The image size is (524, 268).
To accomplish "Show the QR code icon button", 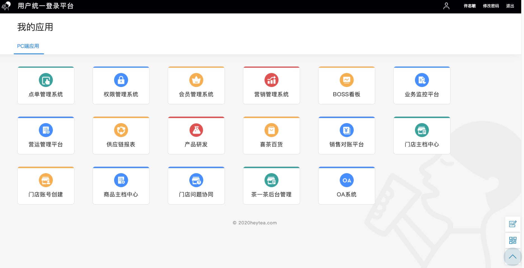I will [513, 240].
